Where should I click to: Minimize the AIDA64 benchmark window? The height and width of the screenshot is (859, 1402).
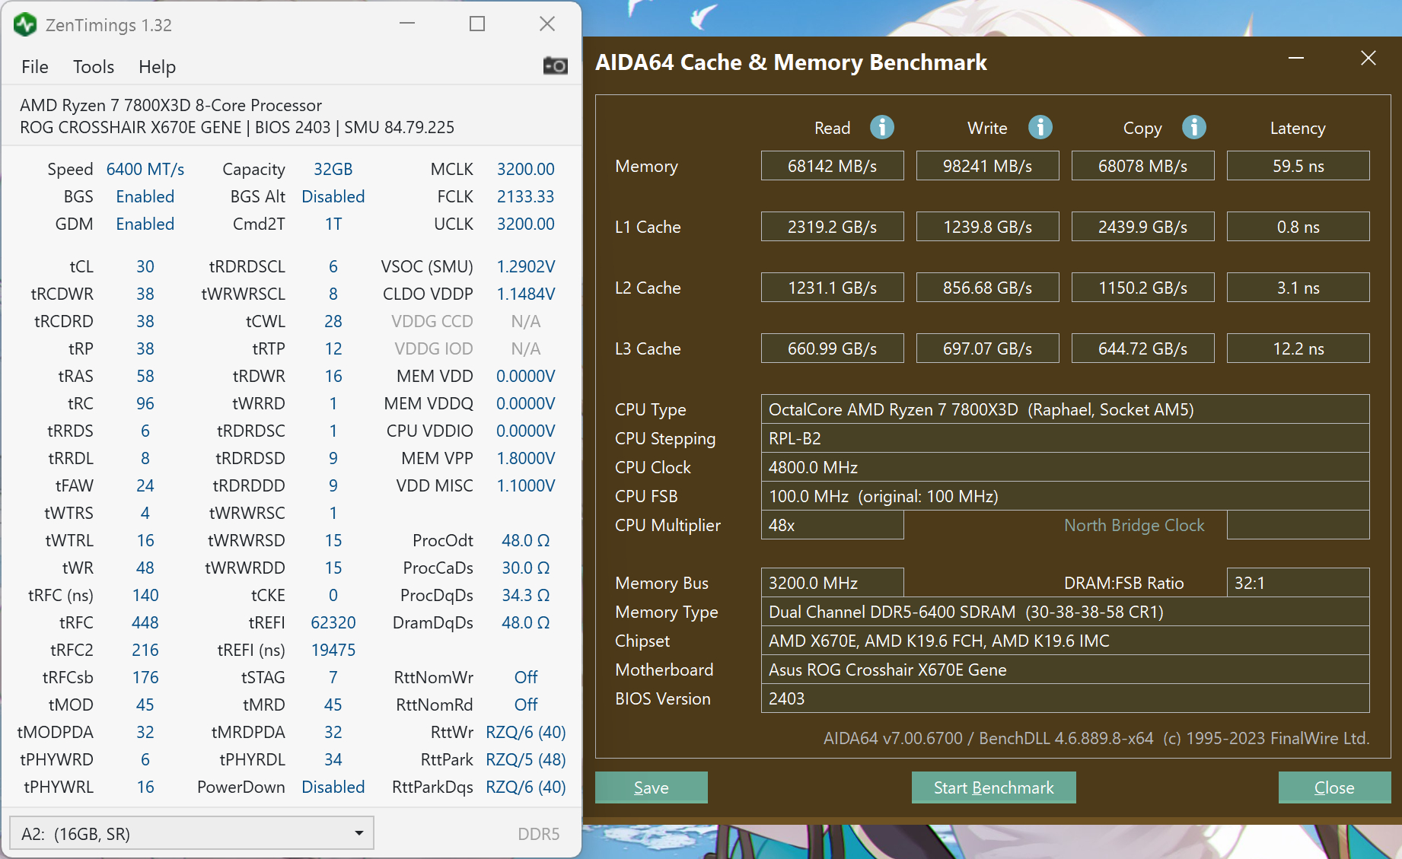click(1296, 58)
